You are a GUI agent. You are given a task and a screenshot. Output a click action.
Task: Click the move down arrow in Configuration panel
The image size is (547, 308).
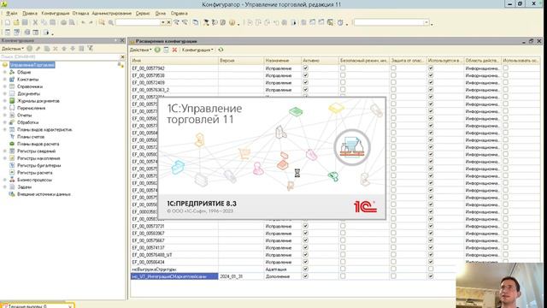point(73,49)
